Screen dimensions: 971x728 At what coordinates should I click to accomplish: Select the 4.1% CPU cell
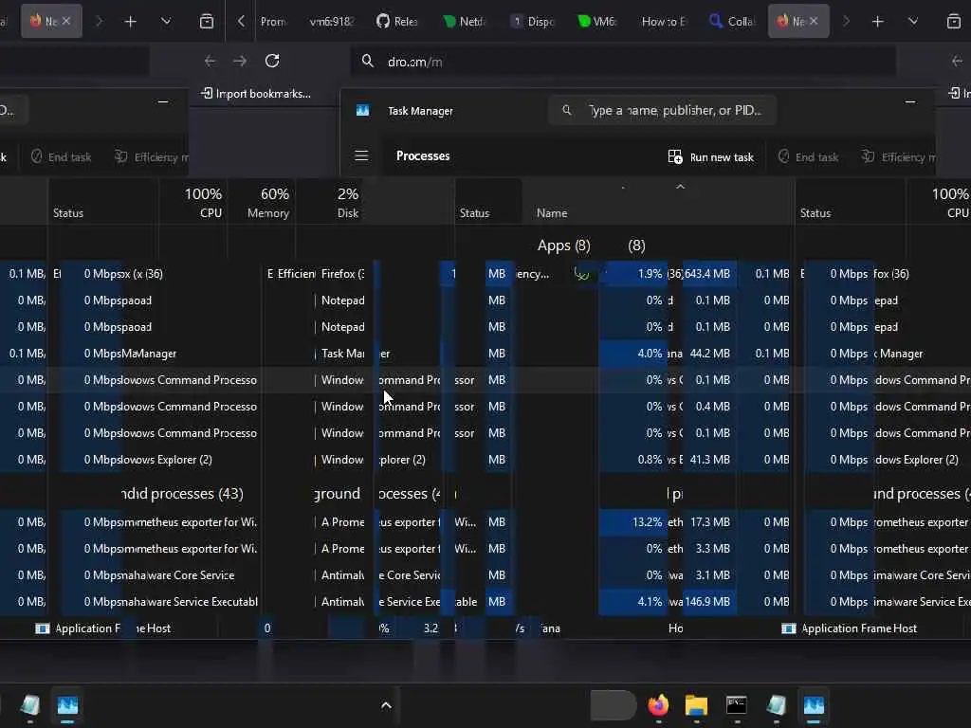pos(632,601)
